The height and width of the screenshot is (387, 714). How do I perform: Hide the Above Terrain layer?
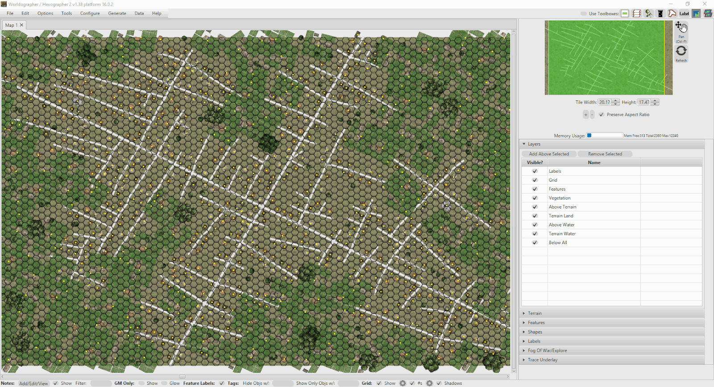pyautogui.click(x=535, y=207)
